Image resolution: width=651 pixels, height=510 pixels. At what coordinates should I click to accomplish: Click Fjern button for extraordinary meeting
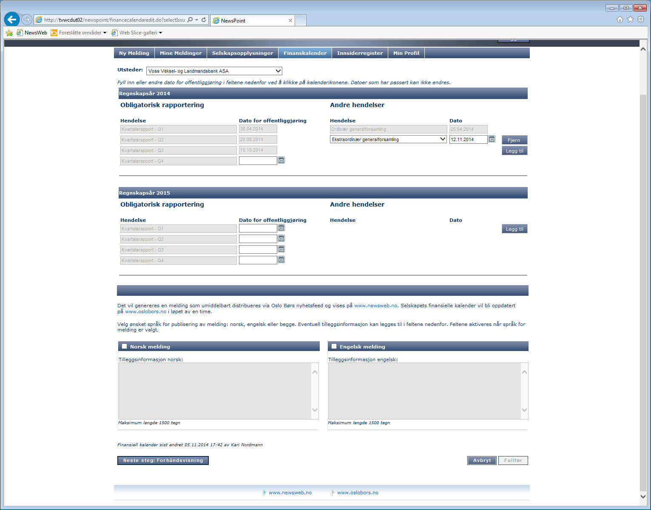515,140
